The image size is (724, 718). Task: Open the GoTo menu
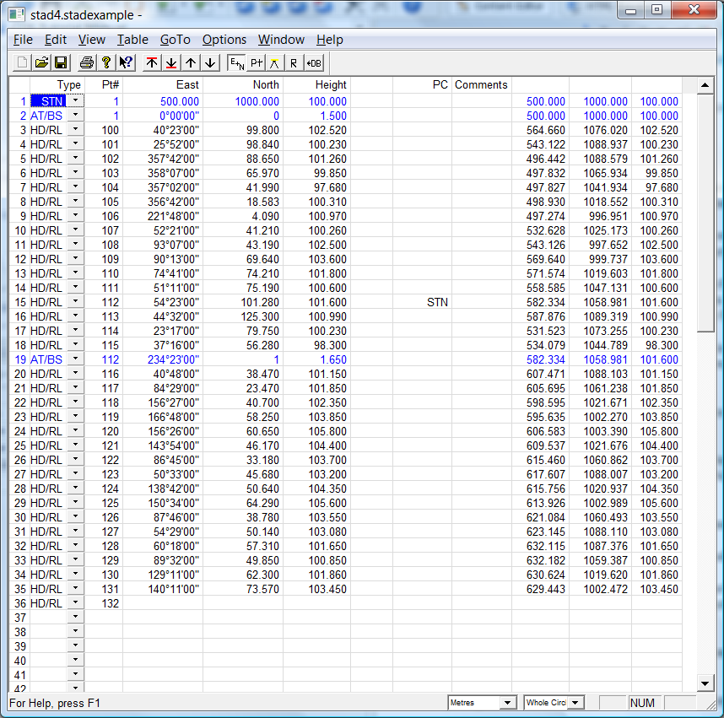[x=176, y=40]
